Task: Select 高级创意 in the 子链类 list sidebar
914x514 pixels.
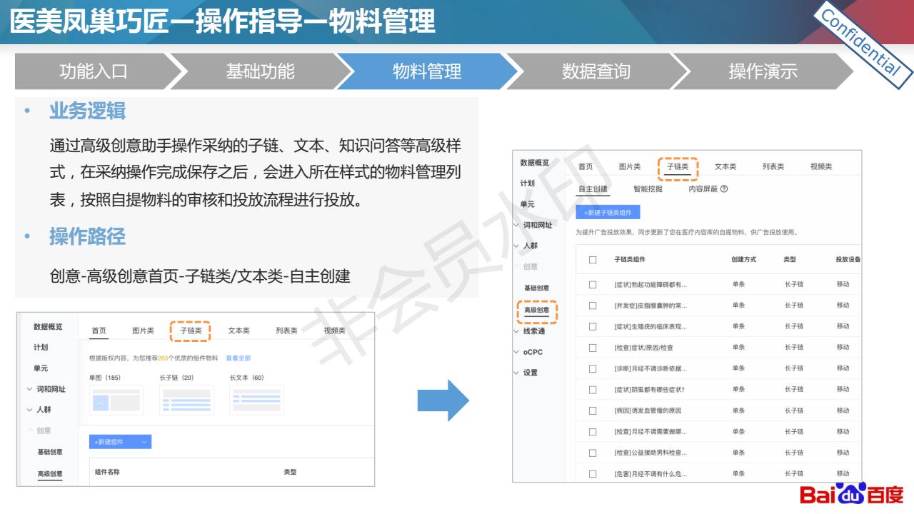Action: point(537,310)
